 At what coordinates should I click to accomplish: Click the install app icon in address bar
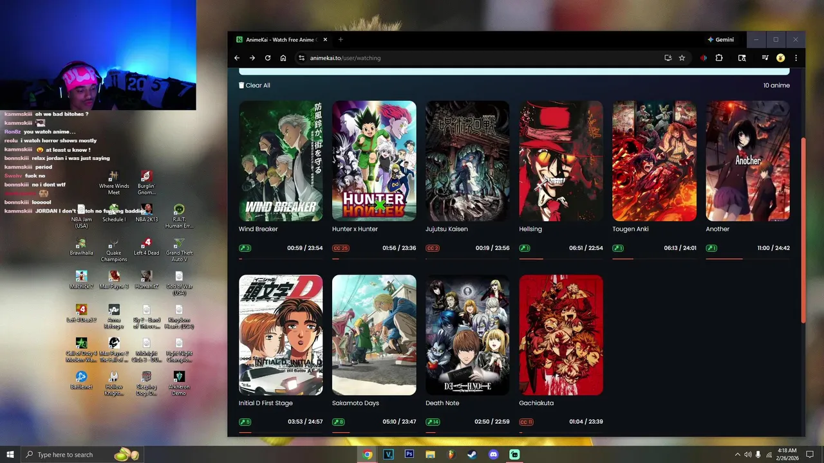(x=668, y=58)
